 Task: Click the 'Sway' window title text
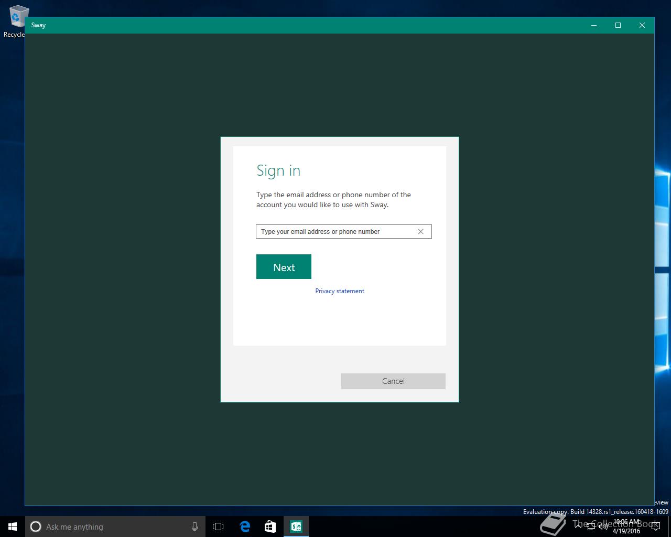(38, 25)
